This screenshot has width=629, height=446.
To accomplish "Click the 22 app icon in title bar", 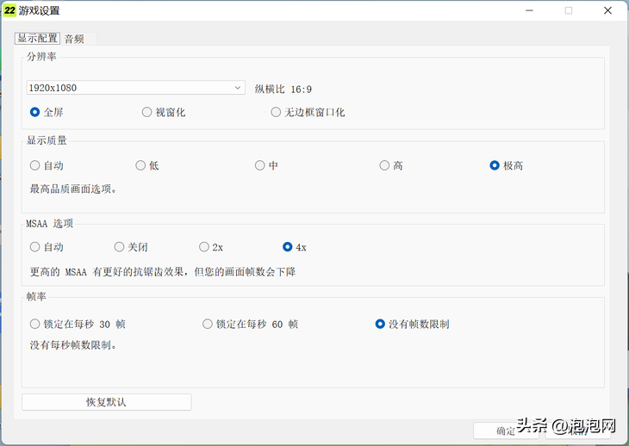I will coord(9,10).
